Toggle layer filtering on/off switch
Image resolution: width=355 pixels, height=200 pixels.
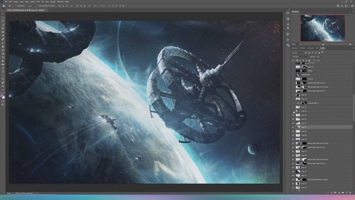(x=322, y=52)
